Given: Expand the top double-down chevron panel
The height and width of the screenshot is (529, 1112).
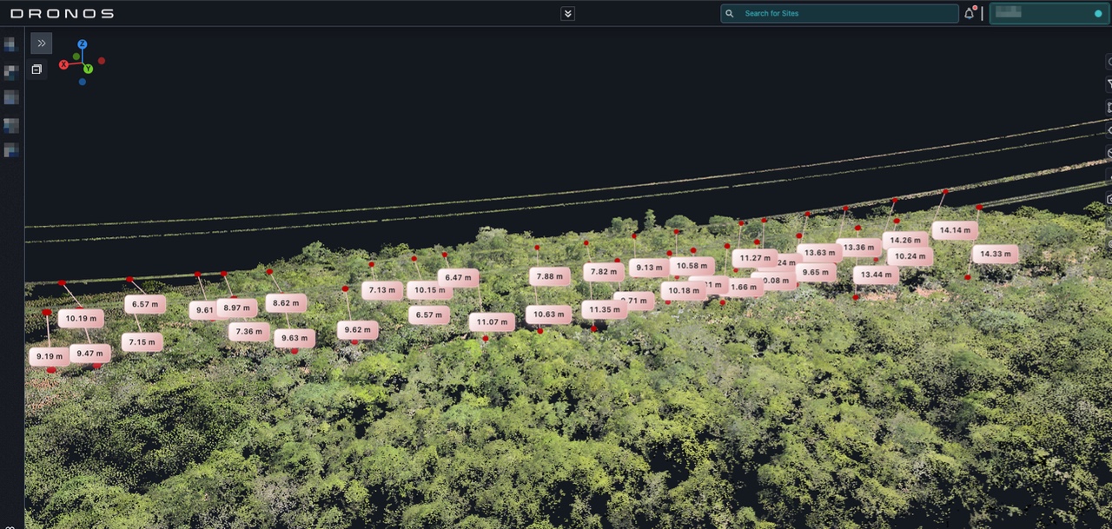Looking at the screenshot, I should click(567, 14).
